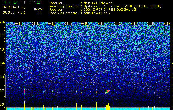Click the 'Observer' field label
This screenshot has width=173, height=110.
click(x=56, y=3)
